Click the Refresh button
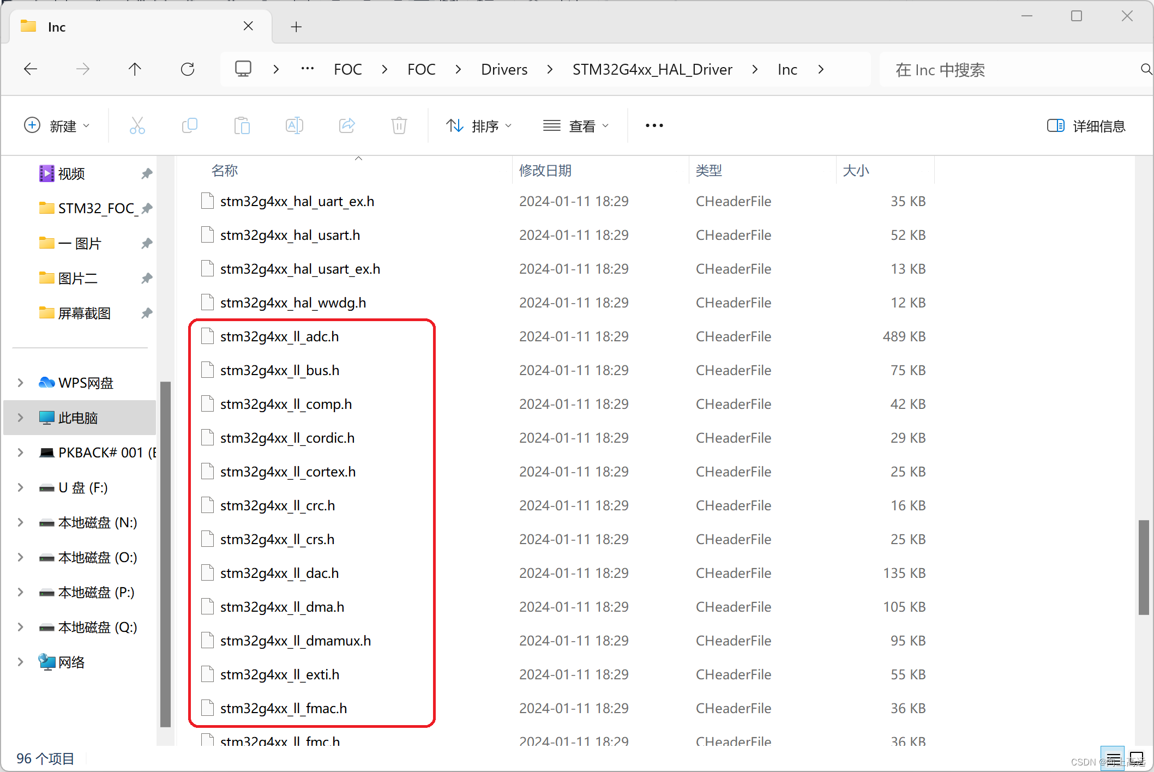The image size is (1154, 772). pos(188,69)
